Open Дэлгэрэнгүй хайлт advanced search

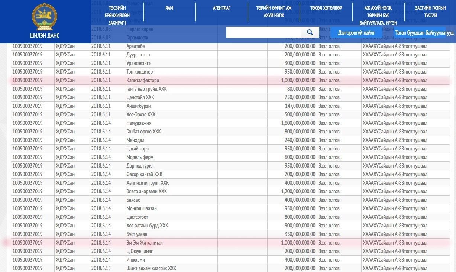pyautogui.click(x=356, y=33)
